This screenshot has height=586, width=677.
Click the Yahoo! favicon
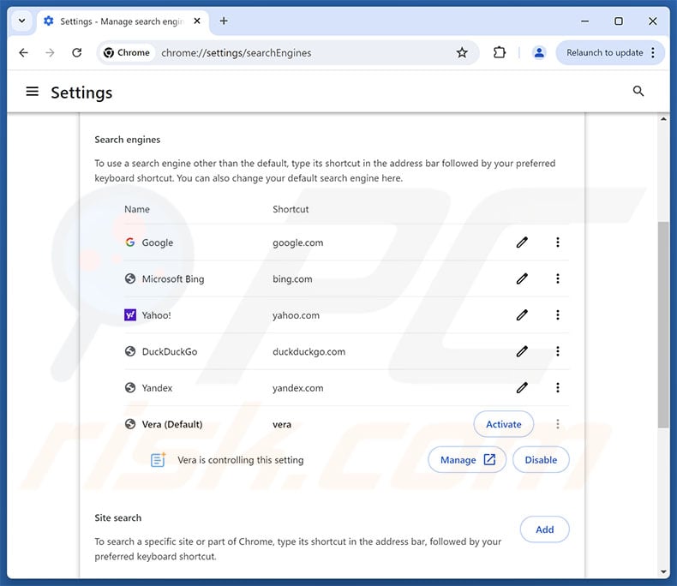[x=130, y=315]
